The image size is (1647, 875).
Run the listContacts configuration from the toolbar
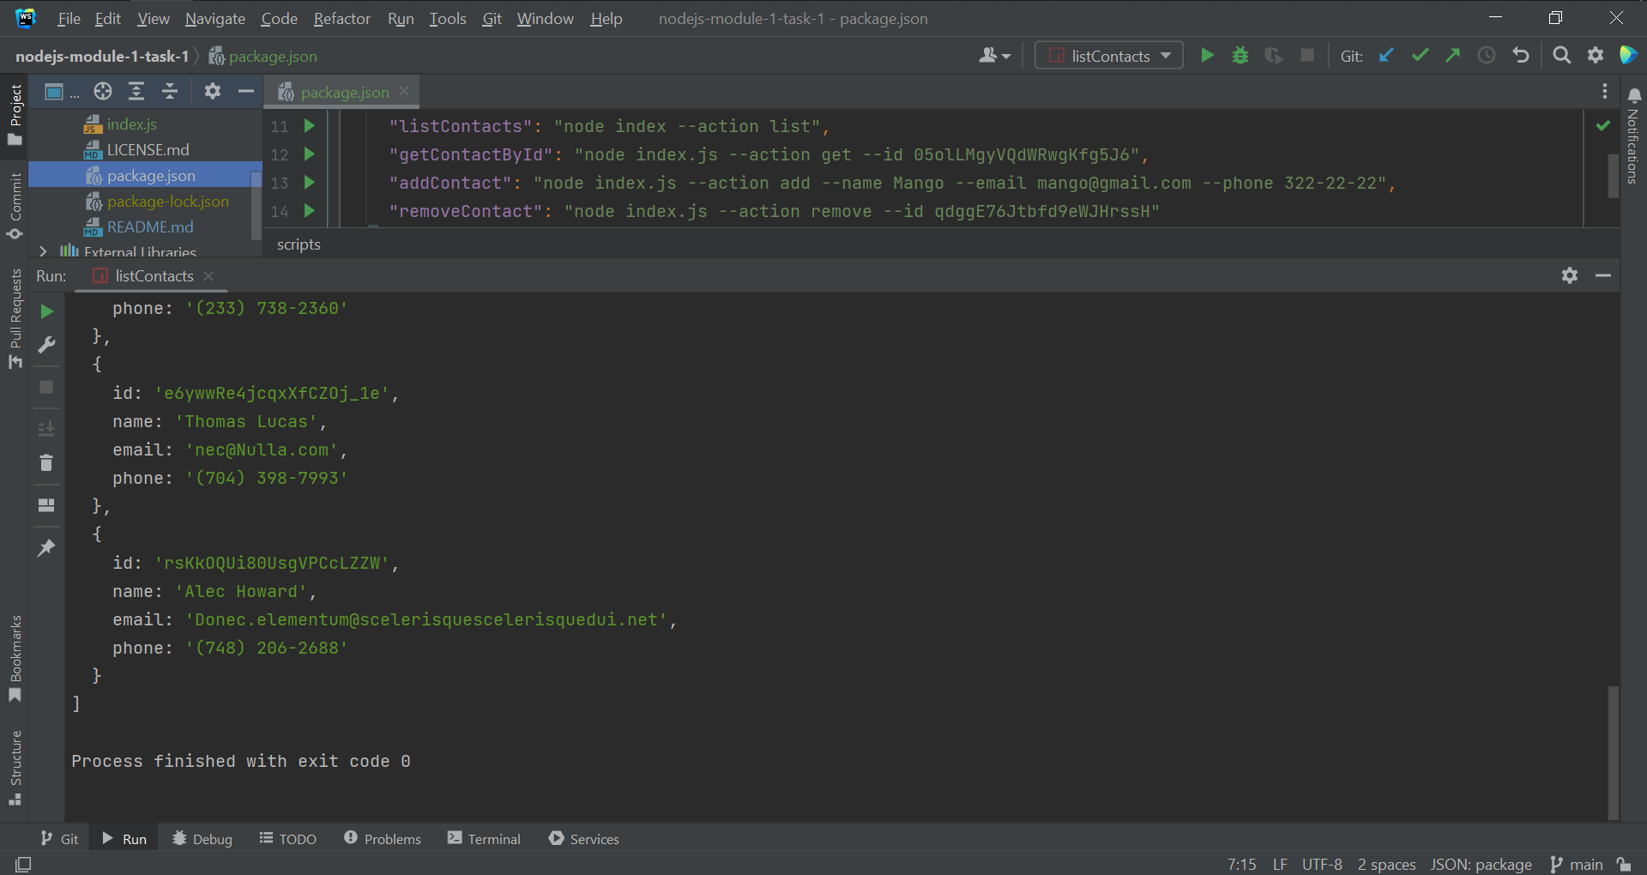(1207, 56)
